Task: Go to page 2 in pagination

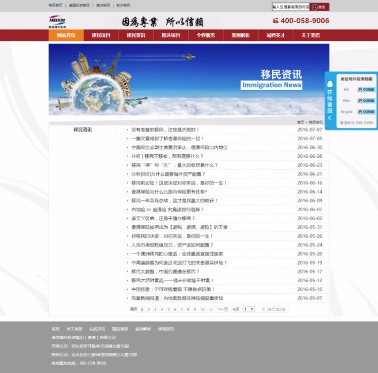Action: click(x=149, y=309)
